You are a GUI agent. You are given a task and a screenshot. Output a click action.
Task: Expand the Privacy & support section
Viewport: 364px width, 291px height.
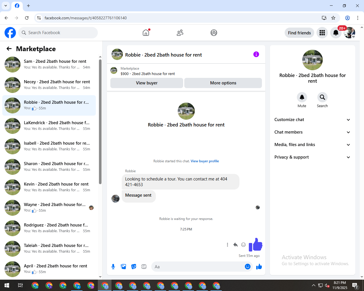[312, 157]
